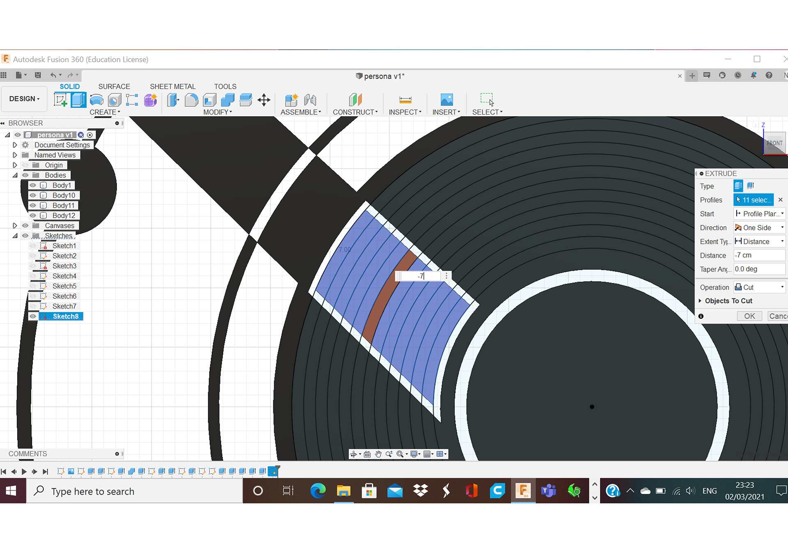
Task: Click the New Component icon
Action: 291,100
